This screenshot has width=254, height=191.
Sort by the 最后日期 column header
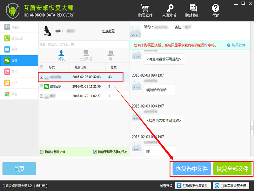[x=88, y=67]
